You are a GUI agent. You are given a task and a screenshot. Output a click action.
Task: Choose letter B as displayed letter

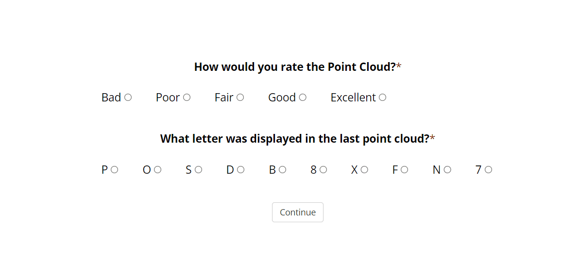(x=282, y=170)
